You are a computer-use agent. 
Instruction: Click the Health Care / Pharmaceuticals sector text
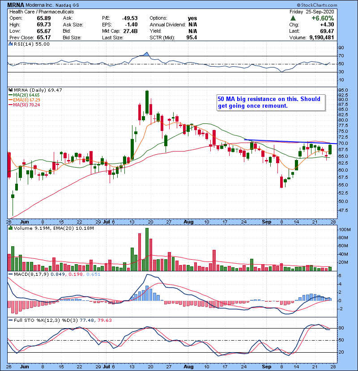(42, 12)
